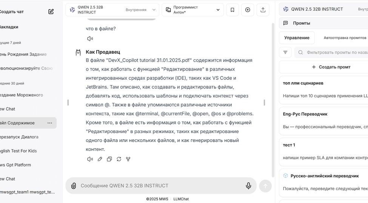Open Революционизируйте chat in sidebar
The width and height of the screenshot is (368, 203).
26,68
